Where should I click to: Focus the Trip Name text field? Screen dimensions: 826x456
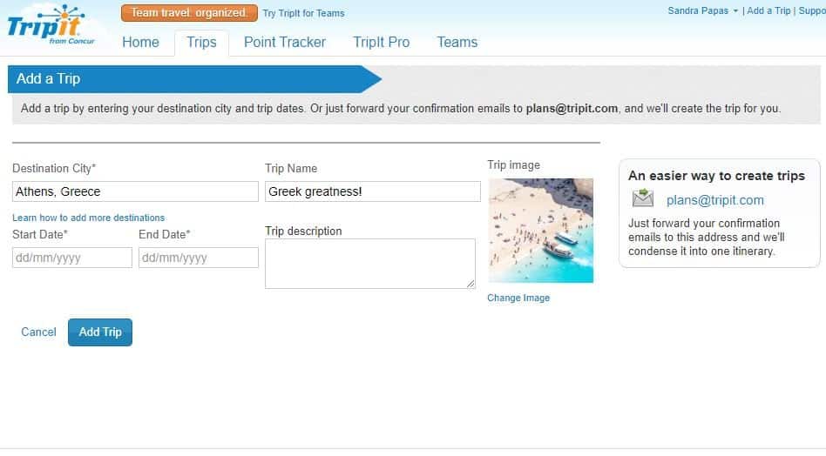(372, 191)
